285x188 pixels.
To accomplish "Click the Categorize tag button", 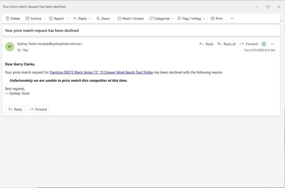I will pos(159,19).
